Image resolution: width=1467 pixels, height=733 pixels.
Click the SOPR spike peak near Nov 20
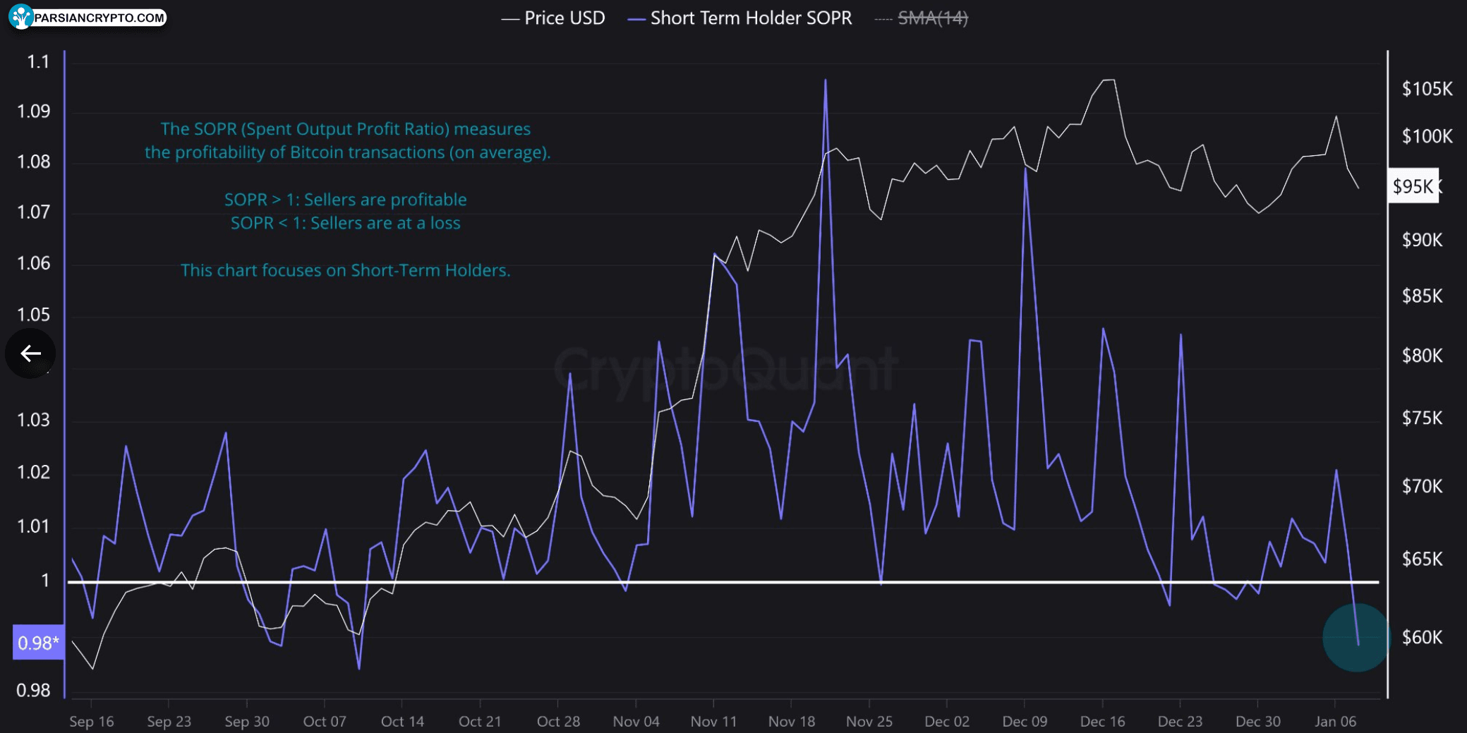(x=825, y=80)
